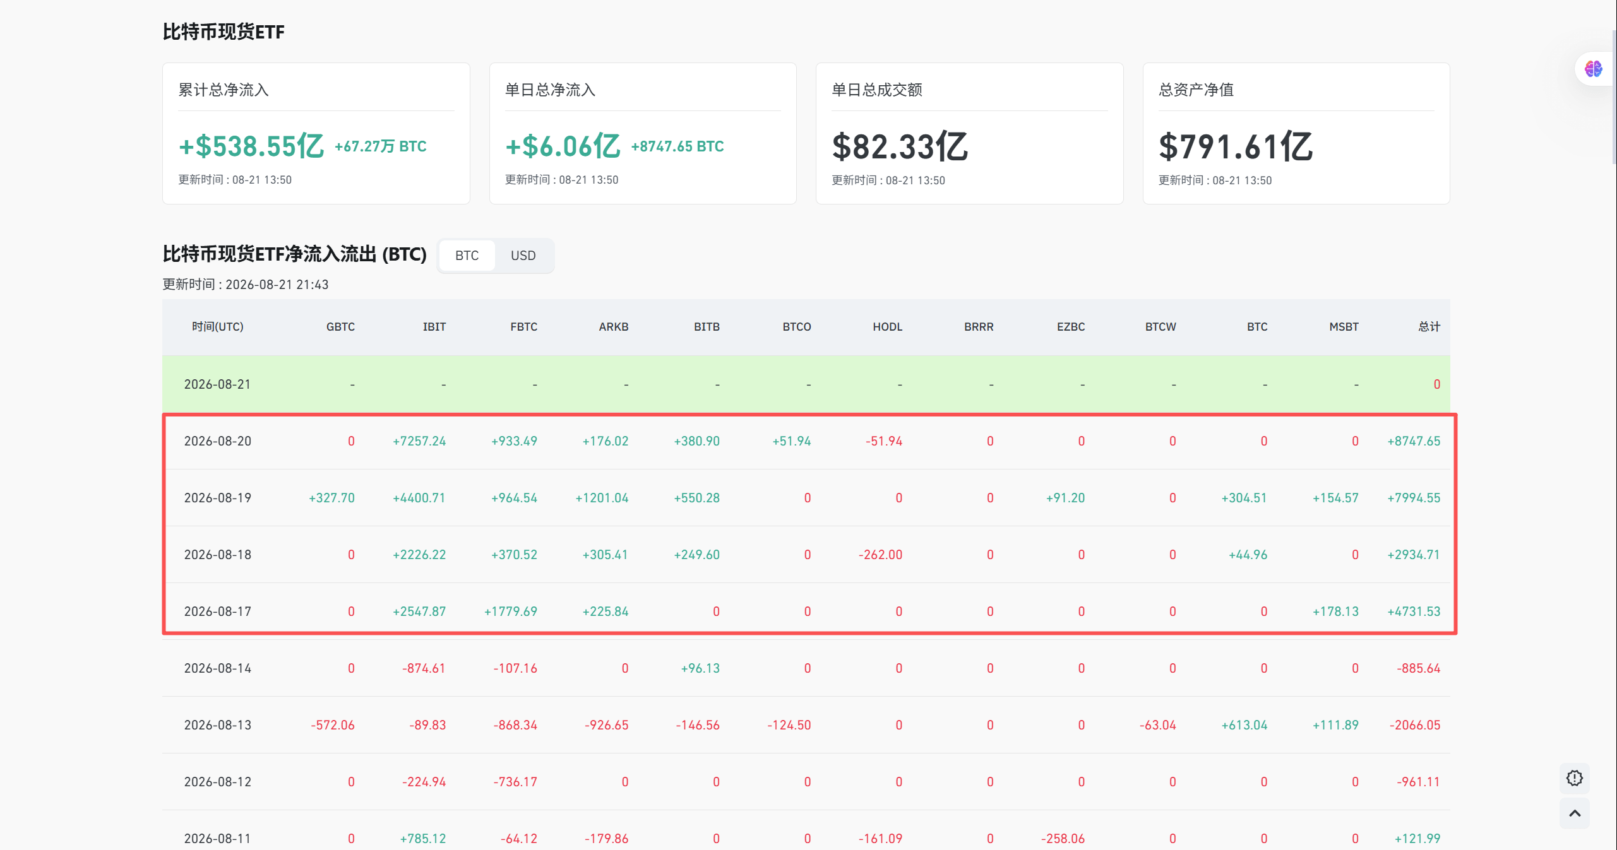
Task: Click the IBIT column header
Action: (434, 327)
